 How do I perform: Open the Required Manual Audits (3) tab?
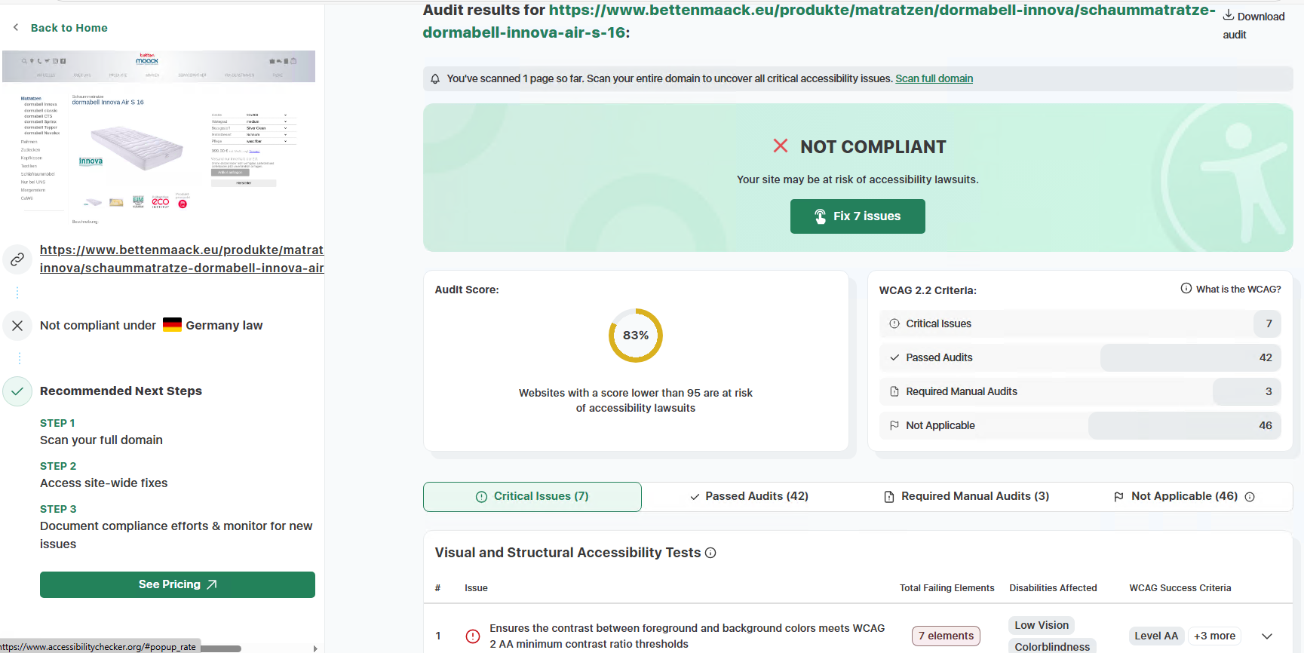966,497
